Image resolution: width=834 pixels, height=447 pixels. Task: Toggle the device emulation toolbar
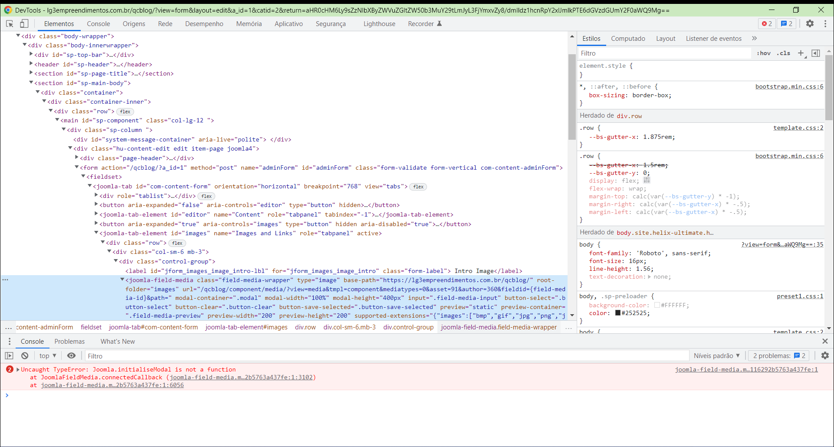[x=24, y=23]
